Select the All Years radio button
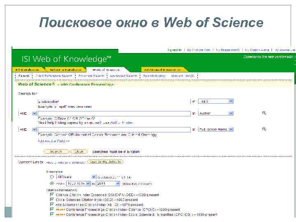 (x=52, y=177)
